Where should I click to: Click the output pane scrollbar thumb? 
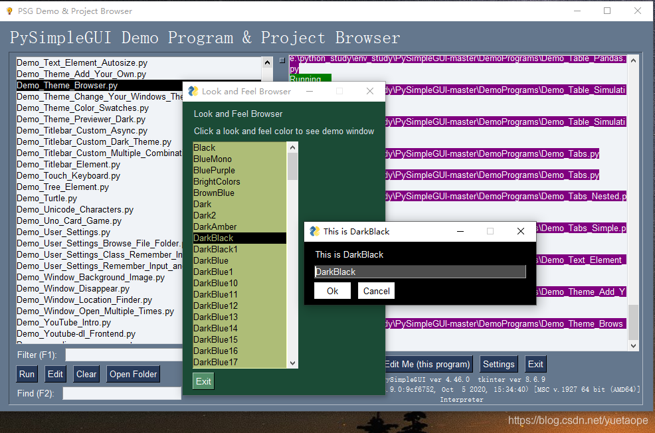[633, 322]
